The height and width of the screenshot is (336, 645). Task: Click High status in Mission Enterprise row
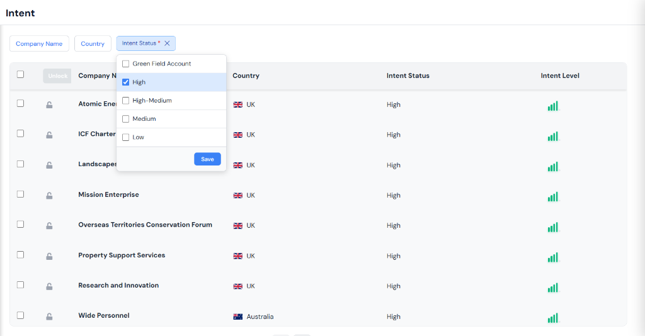394,196
